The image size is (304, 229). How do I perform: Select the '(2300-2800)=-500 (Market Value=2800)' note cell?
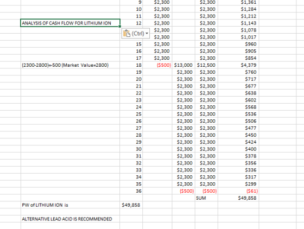pyautogui.click(x=70, y=65)
